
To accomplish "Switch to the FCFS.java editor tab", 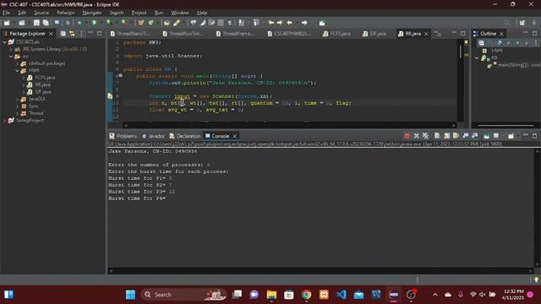I will click(336, 34).
